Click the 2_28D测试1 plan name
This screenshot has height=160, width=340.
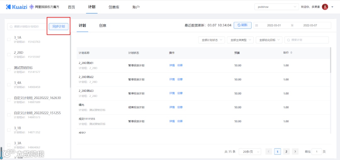[x=86, y=63]
